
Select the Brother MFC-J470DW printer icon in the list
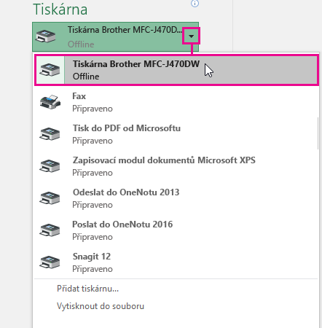click(x=50, y=70)
